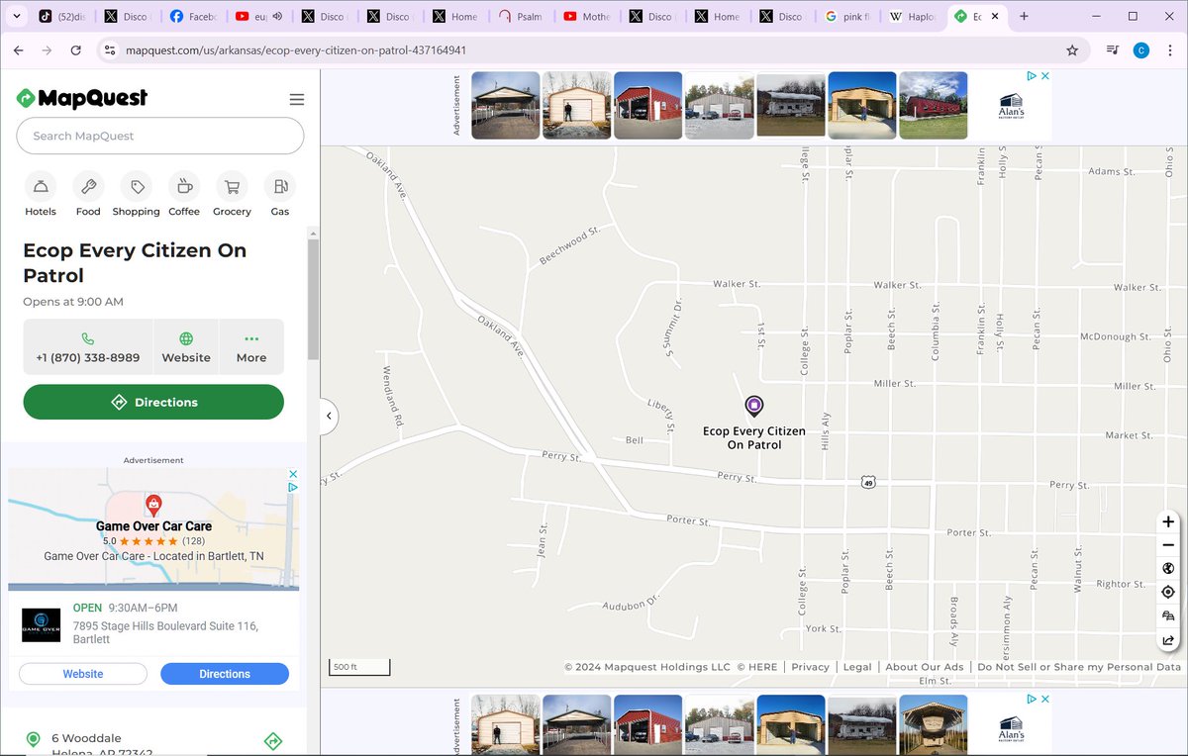The height and width of the screenshot is (756, 1188).
Task: Click the Search MapQuest input field
Action: click(160, 136)
